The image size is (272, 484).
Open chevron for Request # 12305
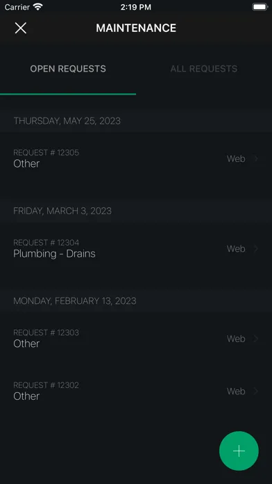(255, 159)
